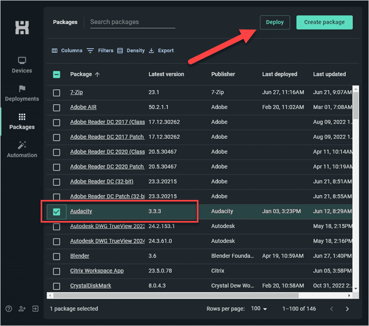Open Devices monitor icon in sidebar
Image resolution: width=369 pixels, height=326 pixels.
[x=22, y=61]
